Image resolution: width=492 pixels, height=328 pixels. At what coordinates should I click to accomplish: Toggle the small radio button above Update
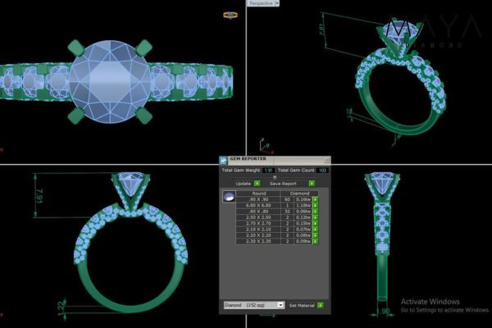[x=275, y=176]
